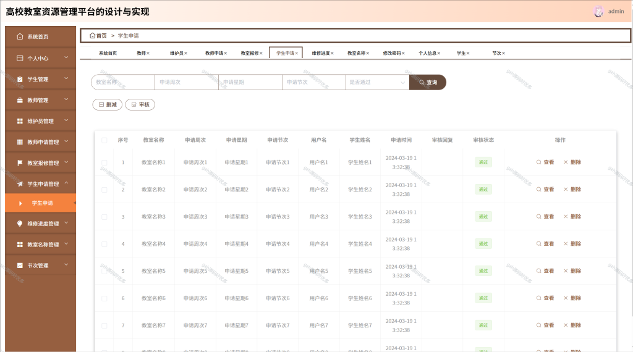Click the 教室报修管理 flag icon
The width and height of the screenshot is (633, 352).
[x=20, y=163]
